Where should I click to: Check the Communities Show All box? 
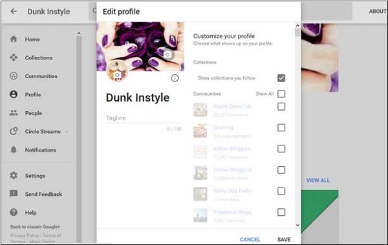[x=281, y=94]
